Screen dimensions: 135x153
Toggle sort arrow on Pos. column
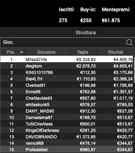click(21, 52)
